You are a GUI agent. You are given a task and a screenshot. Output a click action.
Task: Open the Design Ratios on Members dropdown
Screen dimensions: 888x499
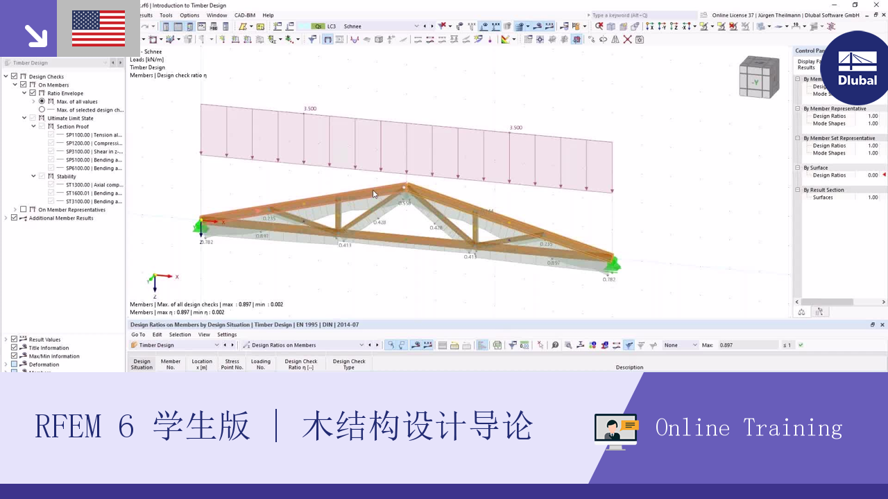point(361,345)
